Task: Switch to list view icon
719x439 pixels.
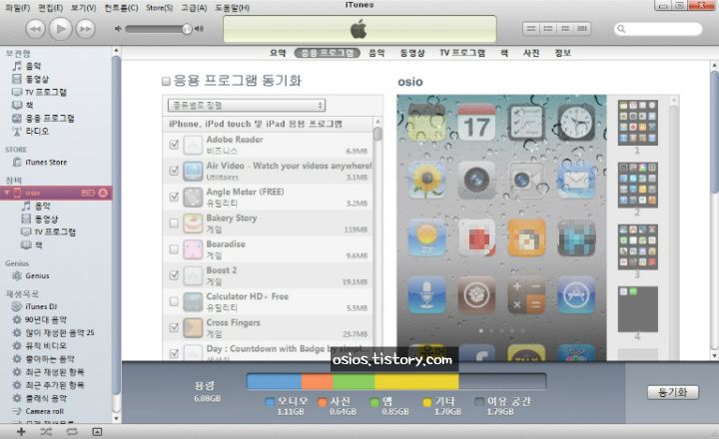Action: coord(531,29)
